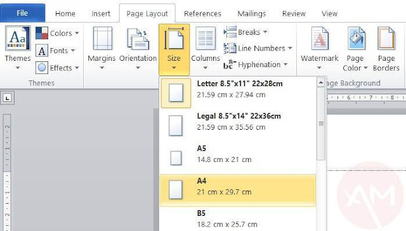
Task: Click the theme Effects icon
Action: click(42, 68)
